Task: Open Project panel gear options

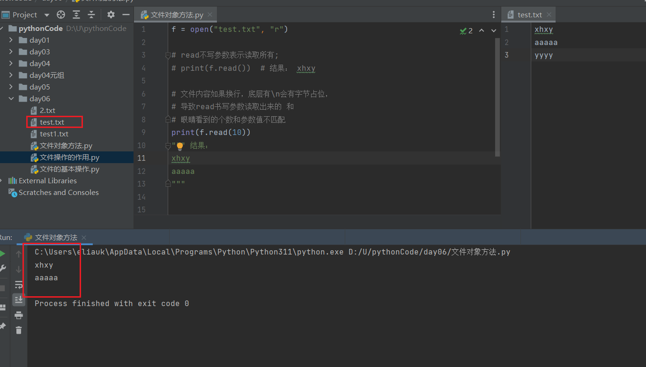Action: (111, 15)
